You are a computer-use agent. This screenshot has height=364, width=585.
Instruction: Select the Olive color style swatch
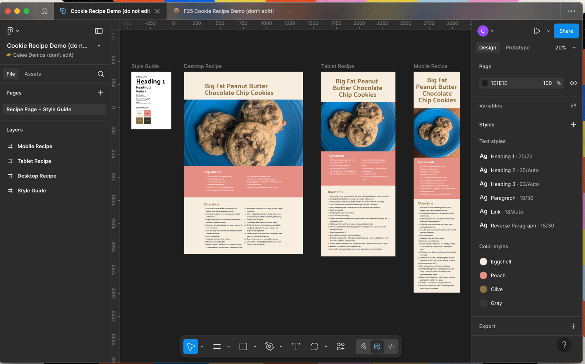(483, 289)
